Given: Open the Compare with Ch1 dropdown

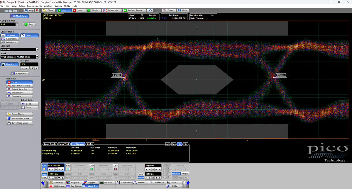Looking at the screenshot, I should [17, 24].
